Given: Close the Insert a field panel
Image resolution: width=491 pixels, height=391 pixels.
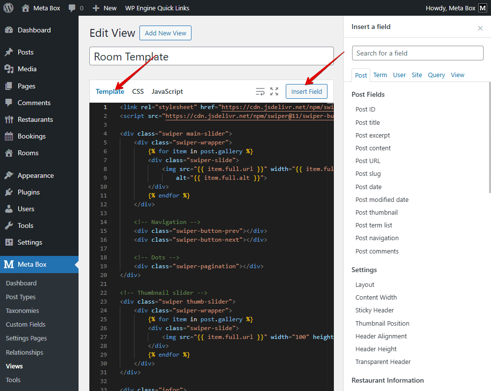Looking at the screenshot, I should pyautogui.click(x=480, y=28).
